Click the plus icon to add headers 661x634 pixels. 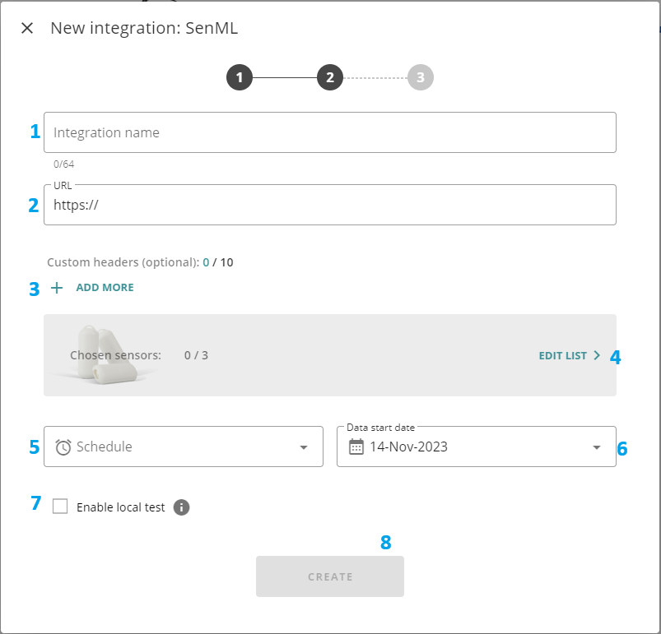click(57, 288)
